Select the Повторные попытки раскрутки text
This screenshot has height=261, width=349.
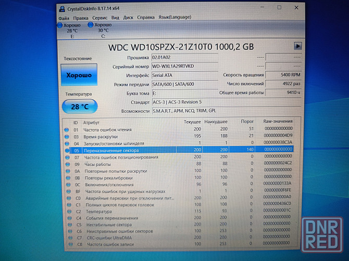[116, 171]
